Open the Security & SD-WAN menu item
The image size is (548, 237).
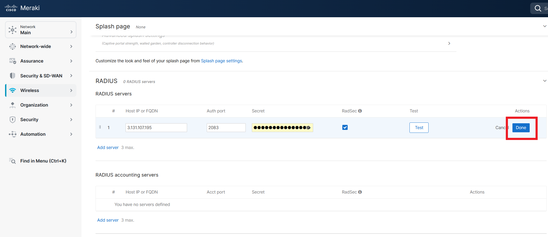pyautogui.click(x=41, y=76)
